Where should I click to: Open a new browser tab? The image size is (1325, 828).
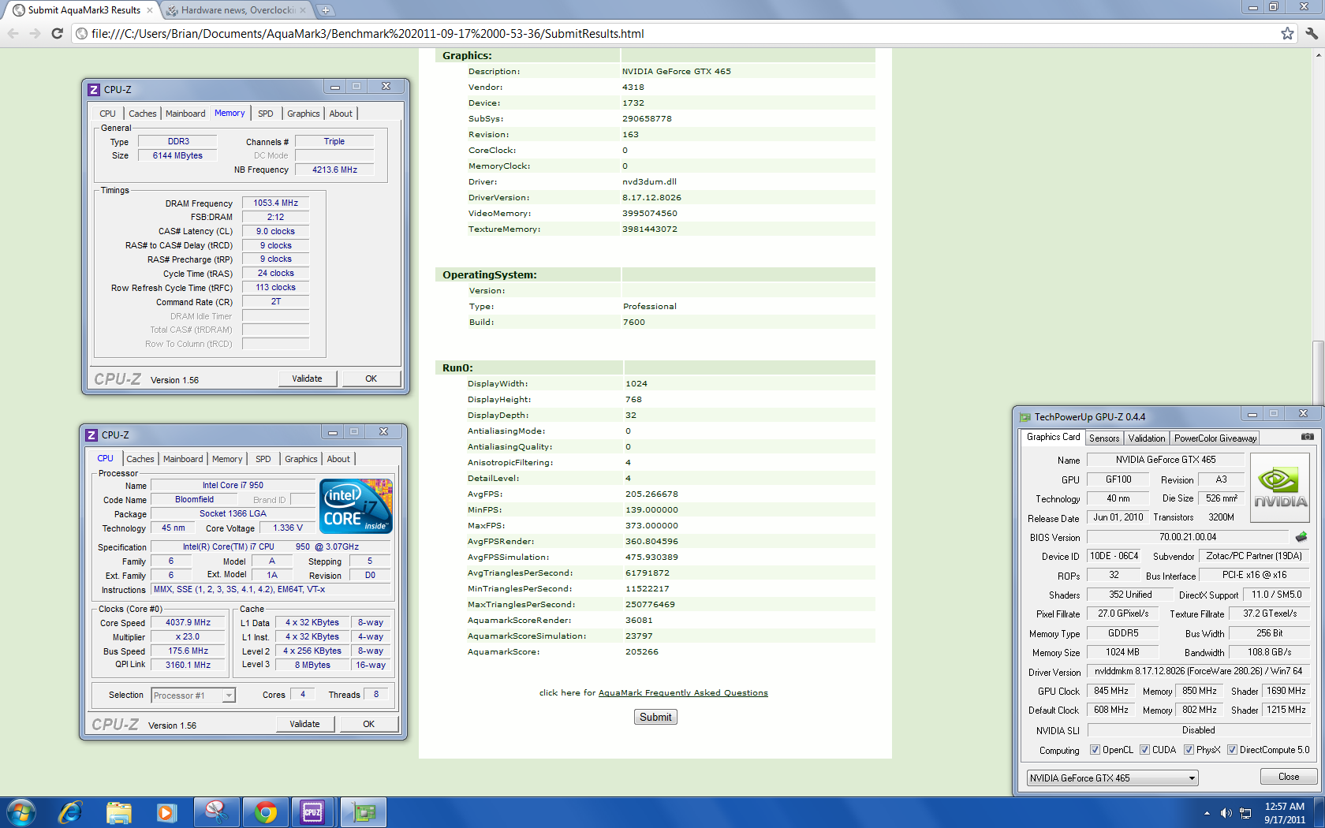pos(326,10)
